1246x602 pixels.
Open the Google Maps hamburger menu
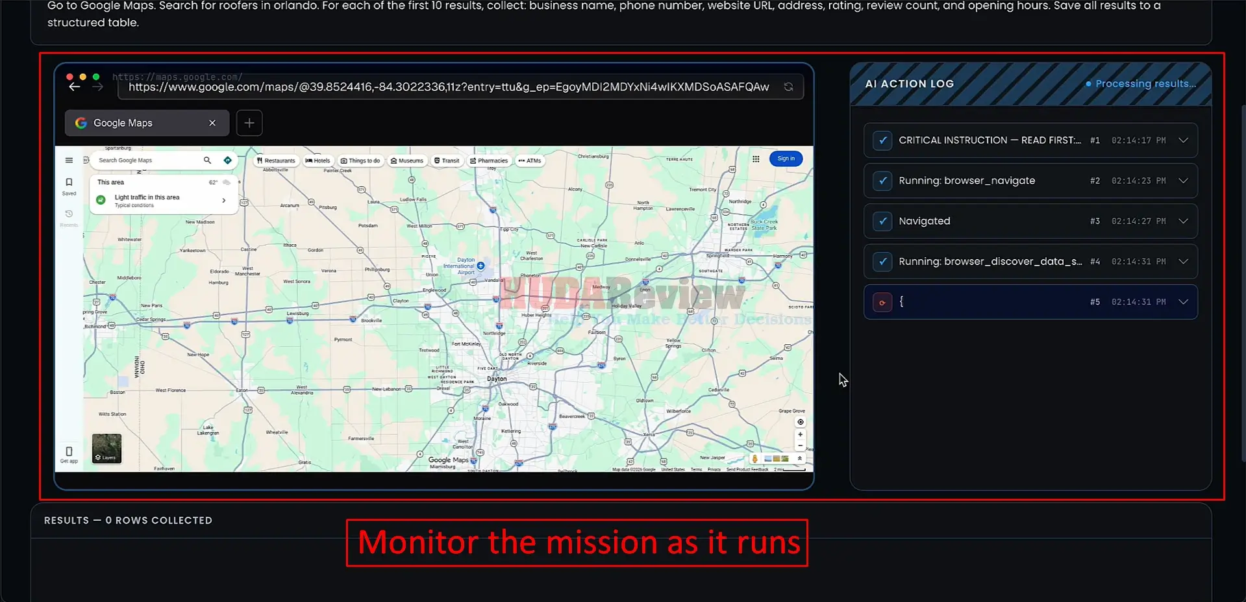(x=69, y=160)
